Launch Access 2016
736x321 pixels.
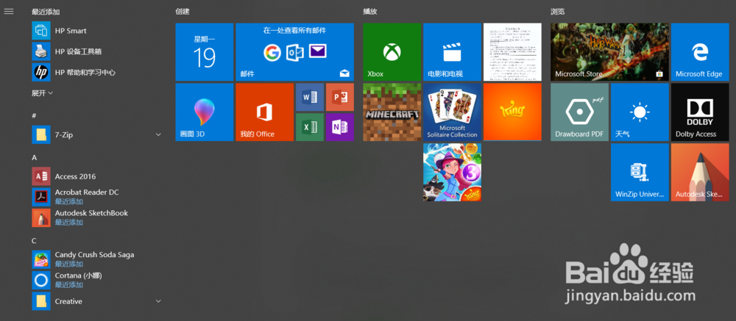pos(96,177)
